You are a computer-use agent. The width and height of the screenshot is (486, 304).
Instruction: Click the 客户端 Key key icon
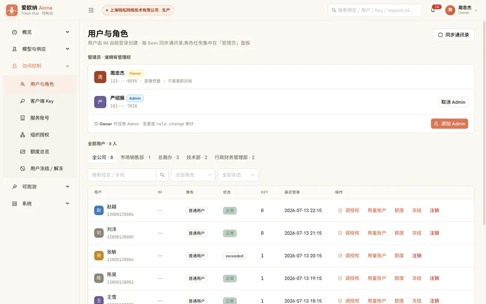coord(23,101)
